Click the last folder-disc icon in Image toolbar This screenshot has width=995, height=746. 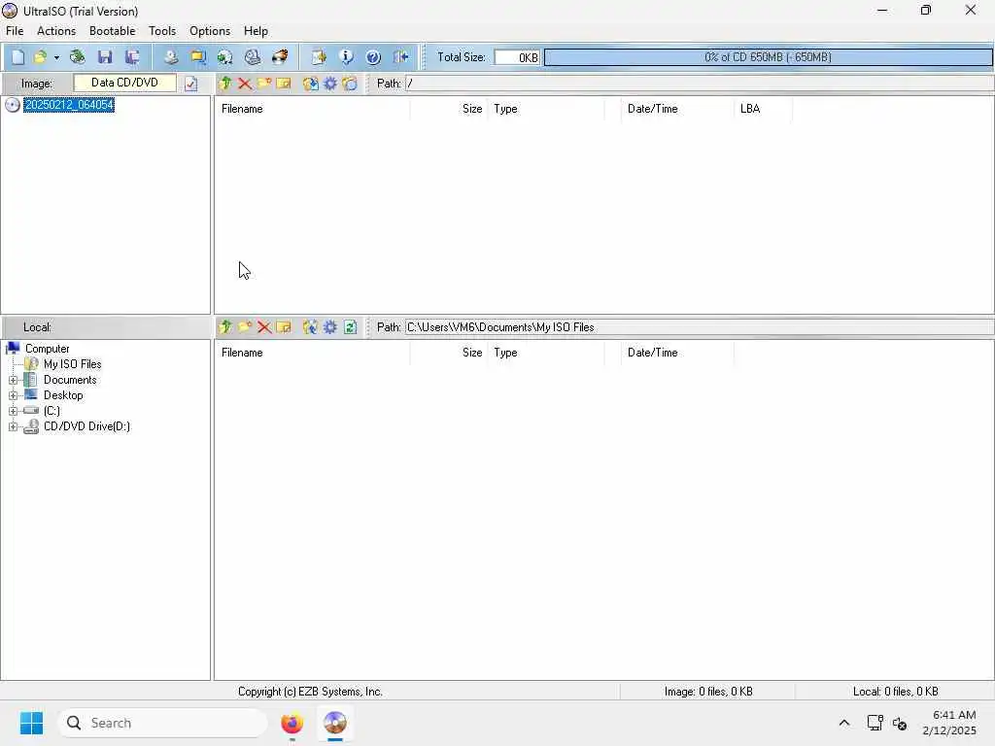pos(350,84)
